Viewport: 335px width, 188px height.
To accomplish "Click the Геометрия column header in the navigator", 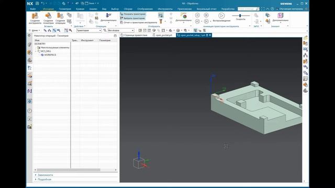I will click(x=105, y=40).
